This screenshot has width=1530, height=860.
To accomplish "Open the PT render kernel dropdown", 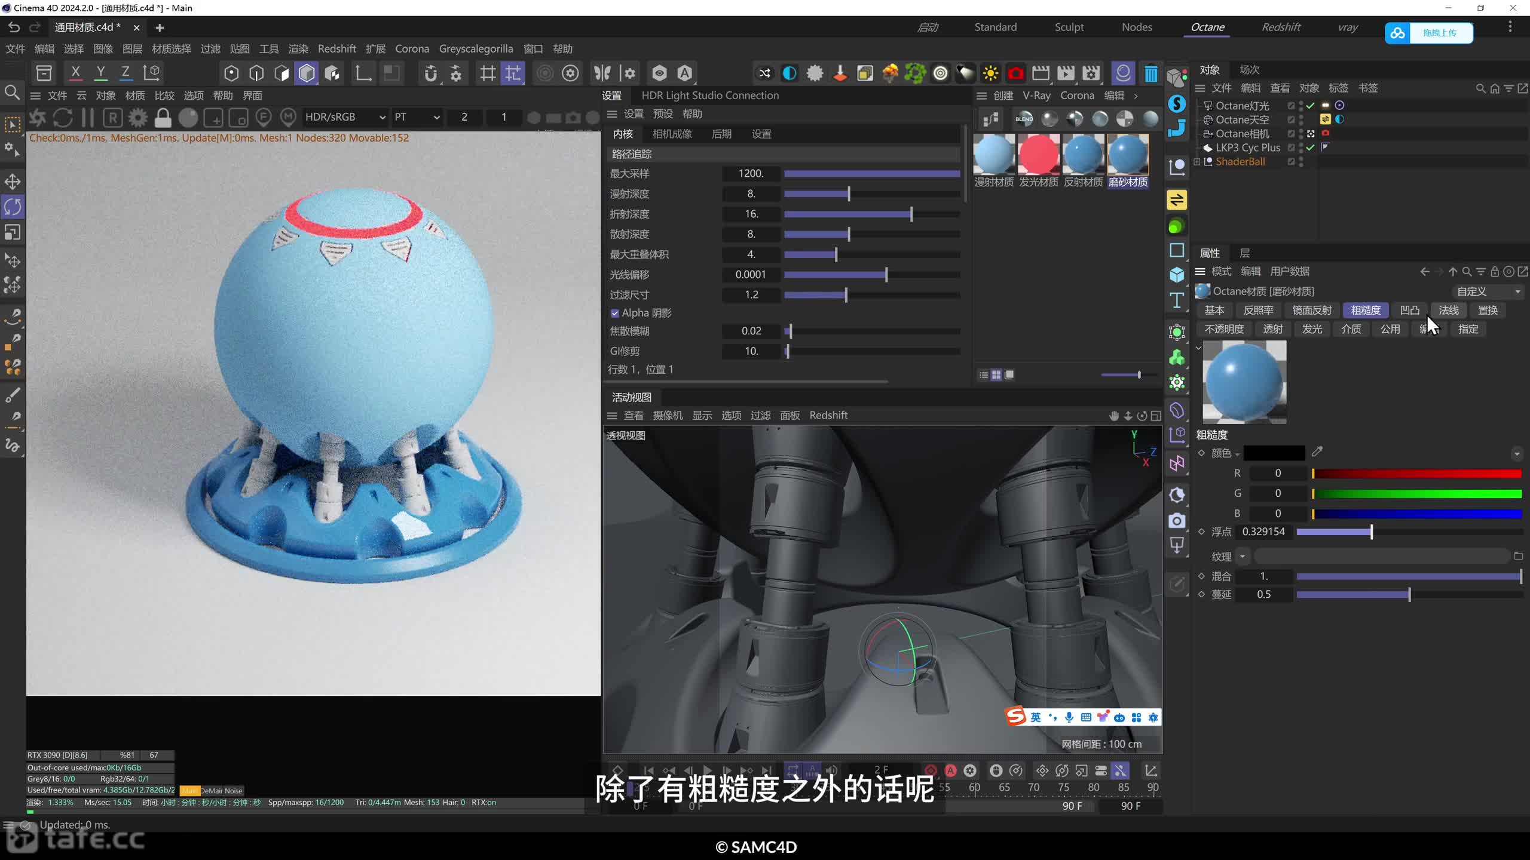I will click(417, 117).
